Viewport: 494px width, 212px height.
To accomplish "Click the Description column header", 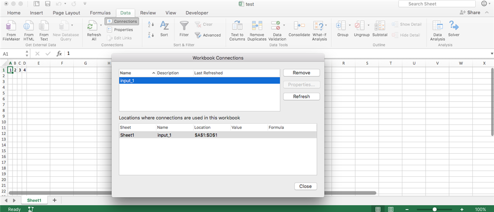I will [175, 73].
